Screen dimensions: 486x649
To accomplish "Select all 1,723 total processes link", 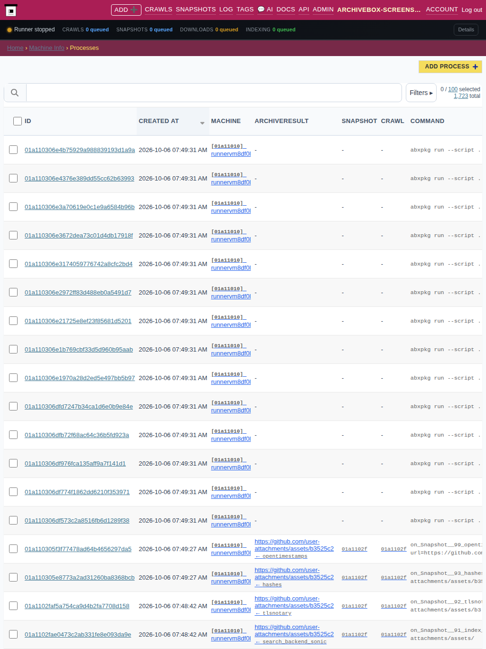I will coord(461,96).
